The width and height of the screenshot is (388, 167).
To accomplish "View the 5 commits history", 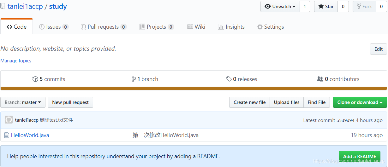I will [x=49, y=79].
